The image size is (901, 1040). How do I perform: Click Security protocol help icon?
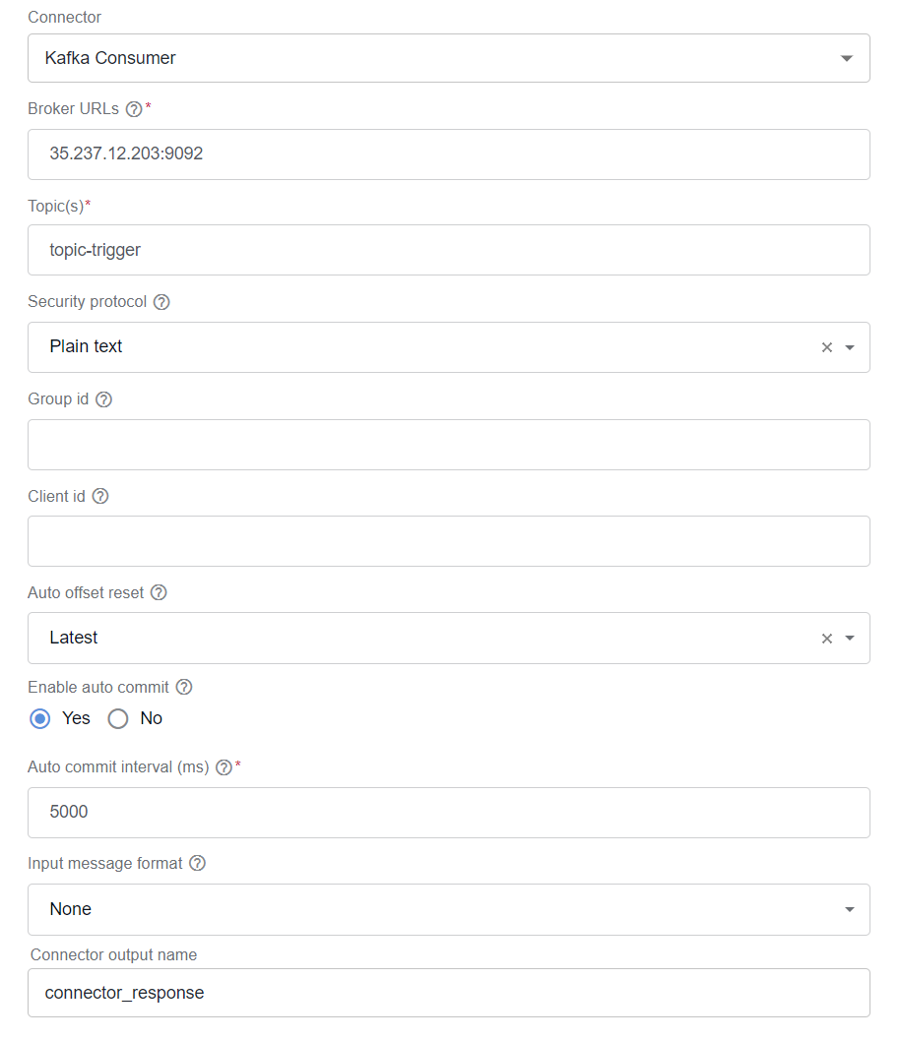click(161, 302)
